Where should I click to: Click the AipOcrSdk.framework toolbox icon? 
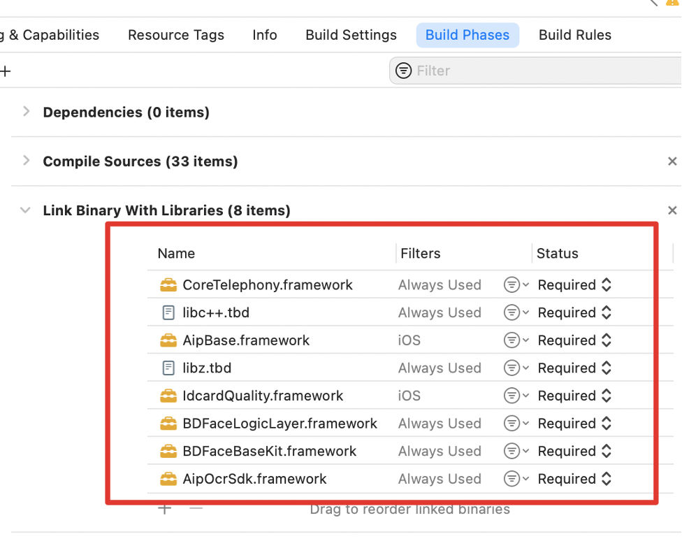pos(168,479)
